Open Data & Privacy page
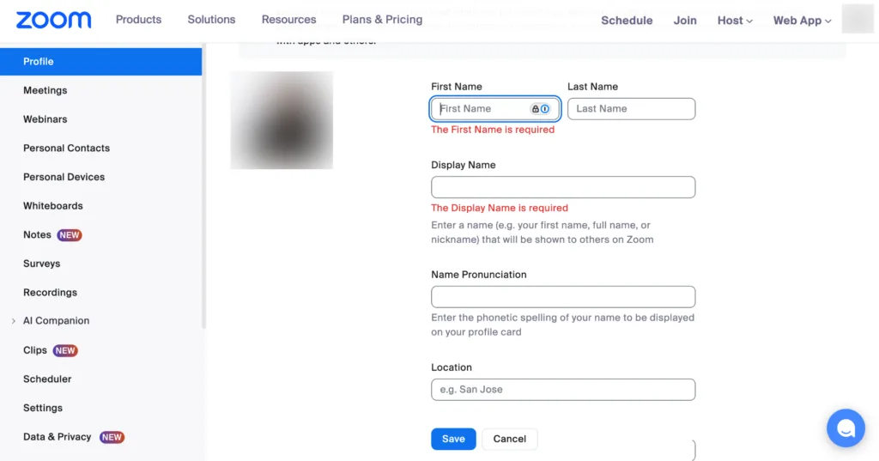879x461 pixels. click(x=58, y=437)
